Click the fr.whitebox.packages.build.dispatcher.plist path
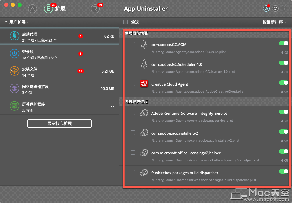The height and width of the screenshot is (203, 292). [204, 180]
